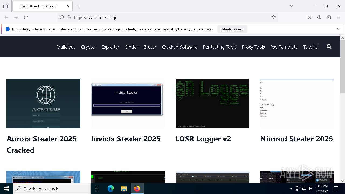
Task: Reload the current page
Action: [26, 18]
